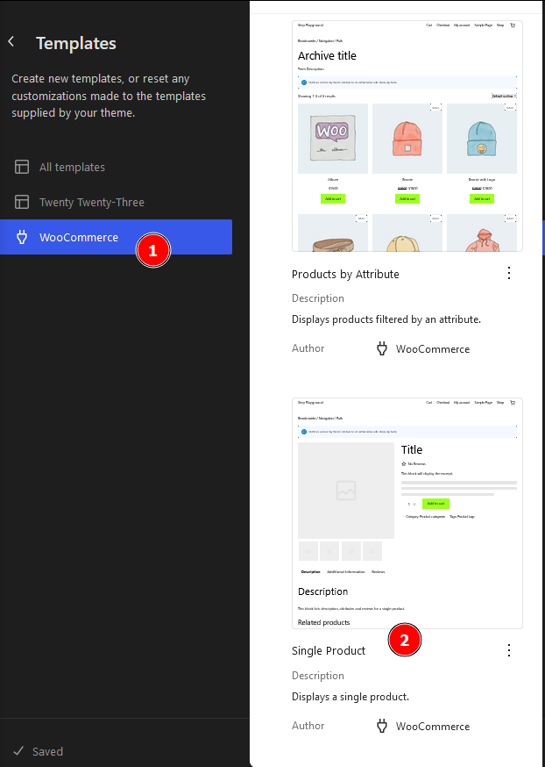This screenshot has width=545, height=767.
Task: Click the checkmark icon next to Saved
Action: pos(18,751)
